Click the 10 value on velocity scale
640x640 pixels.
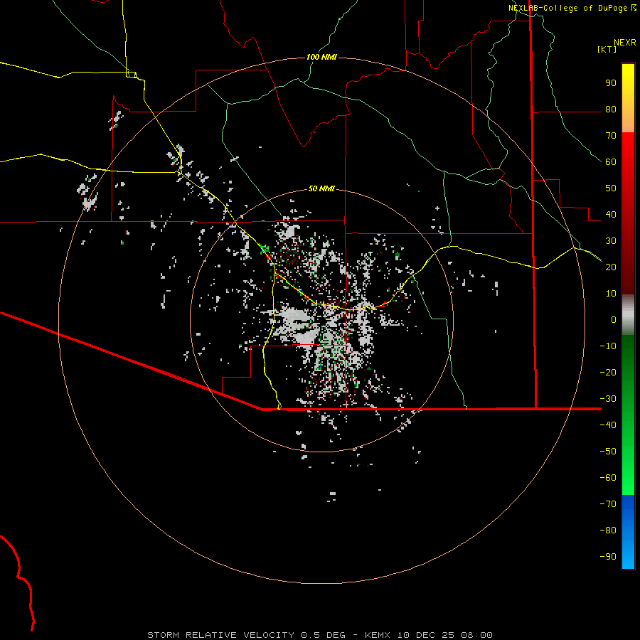[x=611, y=294]
